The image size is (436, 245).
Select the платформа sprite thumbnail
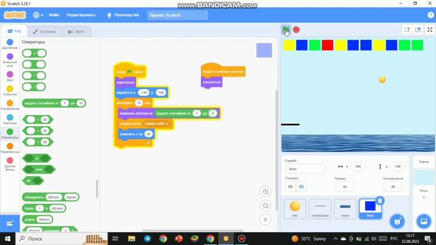[320, 209]
